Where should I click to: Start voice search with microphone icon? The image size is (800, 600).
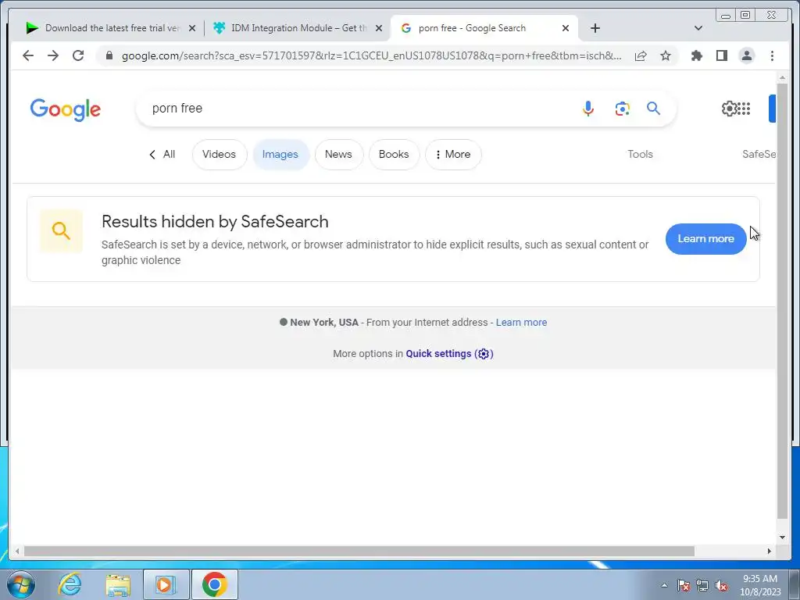click(x=587, y=108)
